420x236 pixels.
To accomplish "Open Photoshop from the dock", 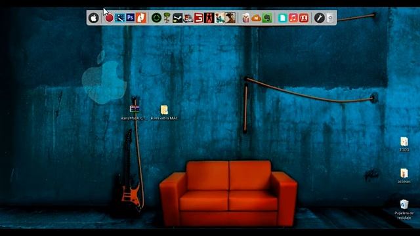I will (x=131, y=18).
